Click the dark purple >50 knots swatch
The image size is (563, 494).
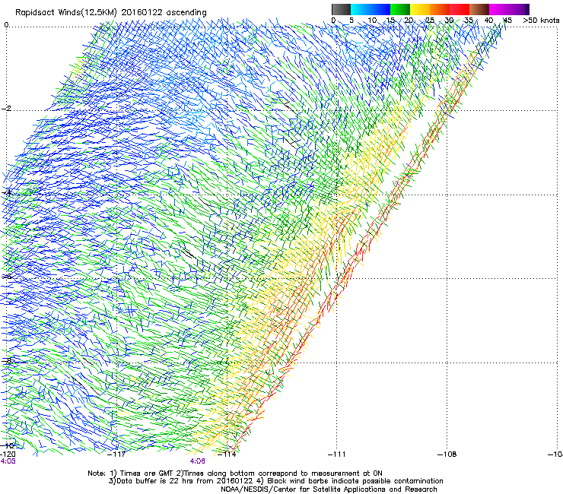coord(527,9)
